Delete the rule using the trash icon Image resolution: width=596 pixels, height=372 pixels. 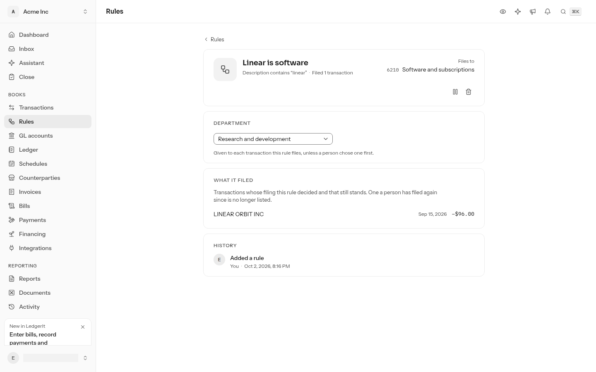(469, 92)
